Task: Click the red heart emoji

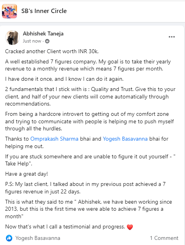Action: tap(130, 227)
